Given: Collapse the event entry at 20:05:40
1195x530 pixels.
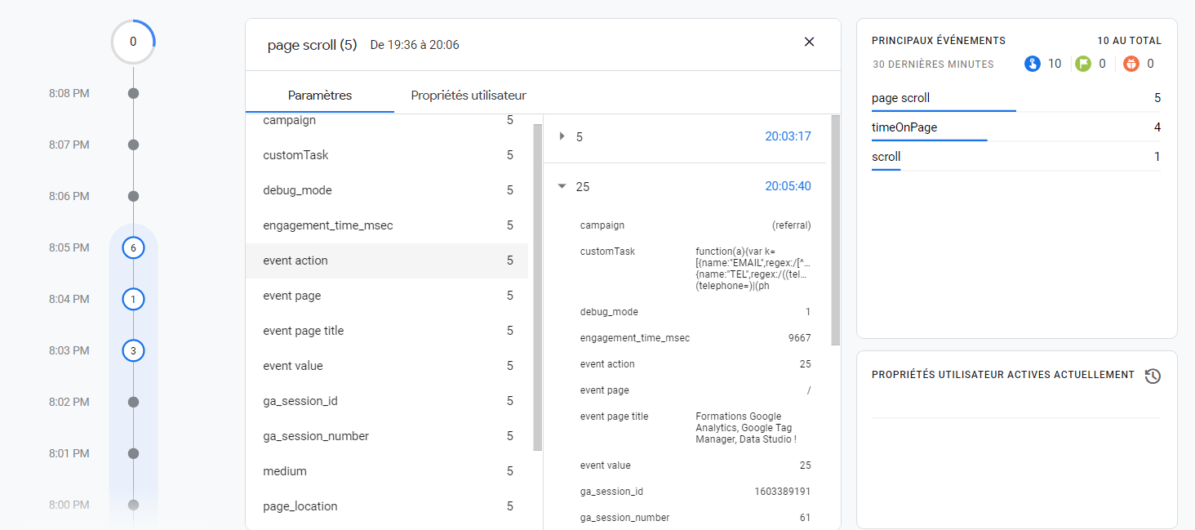Looking at the screenshot, I should [562, 186].
